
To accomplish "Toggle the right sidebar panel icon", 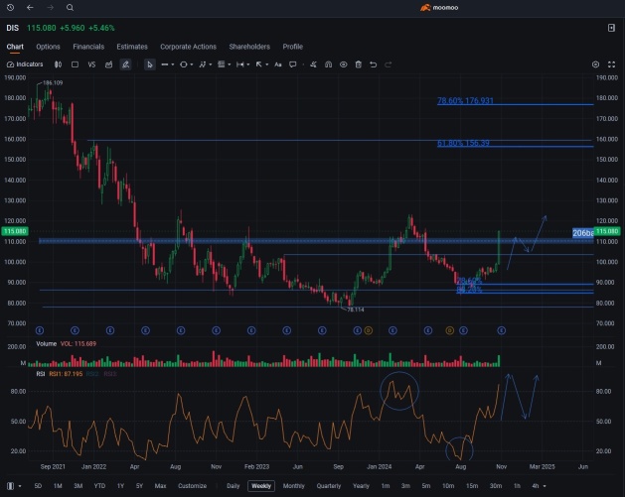I will [x=611, y=28].
